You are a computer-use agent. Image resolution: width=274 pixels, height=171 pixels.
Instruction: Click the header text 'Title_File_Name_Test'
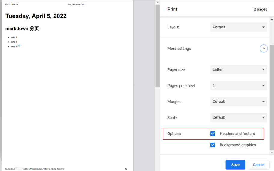pyautogui.click(x=76, y=4)
